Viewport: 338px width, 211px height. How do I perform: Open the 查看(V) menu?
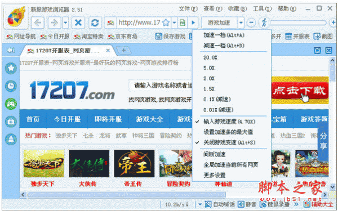point(213,9)
